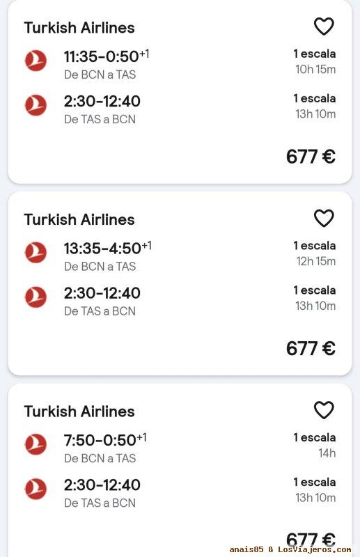Open first card's Turkish Airlines title
The width and height of the screenshot is (360, 557).
point(79,28)
